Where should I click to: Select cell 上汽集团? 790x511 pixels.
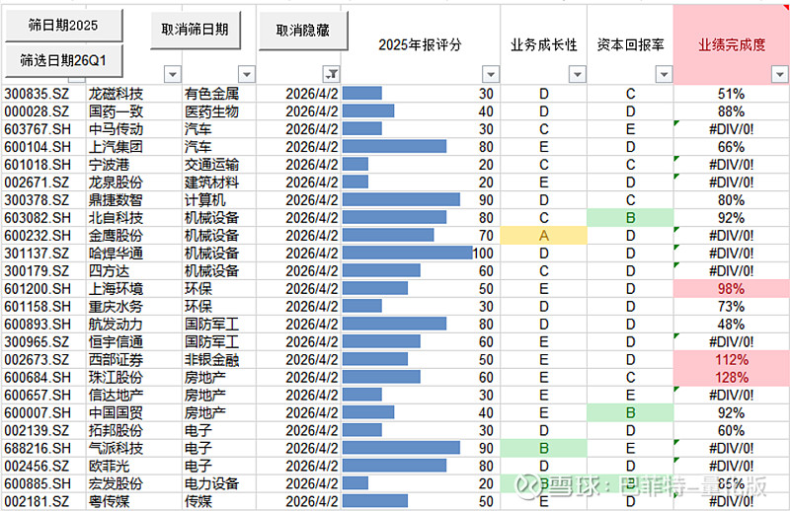click(134, 147)
